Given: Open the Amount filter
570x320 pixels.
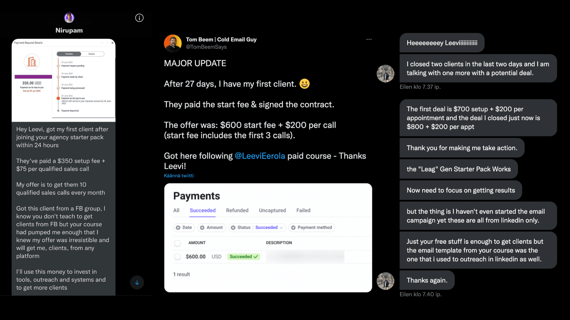Looking at the screenshot, I should 212,228.
